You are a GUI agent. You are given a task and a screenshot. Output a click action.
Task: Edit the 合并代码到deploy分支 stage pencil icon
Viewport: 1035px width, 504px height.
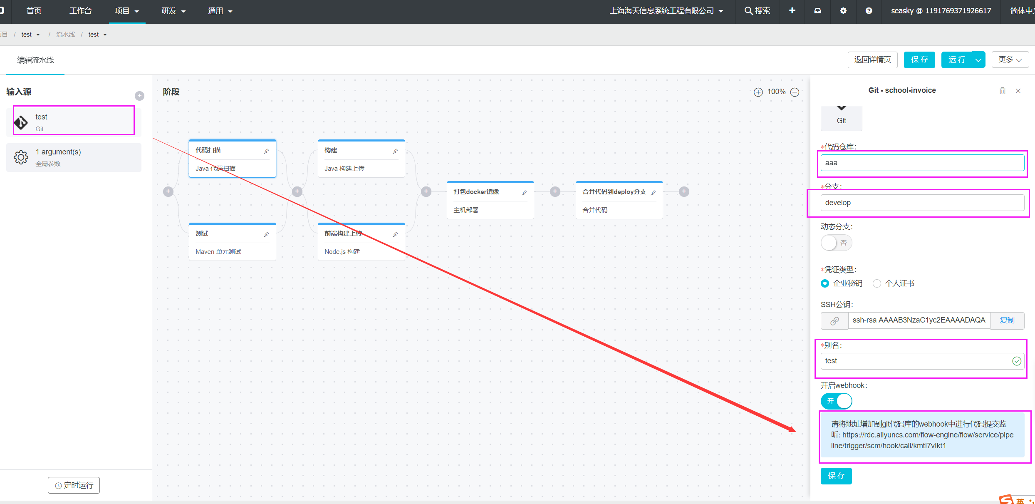tap(653, 193)
